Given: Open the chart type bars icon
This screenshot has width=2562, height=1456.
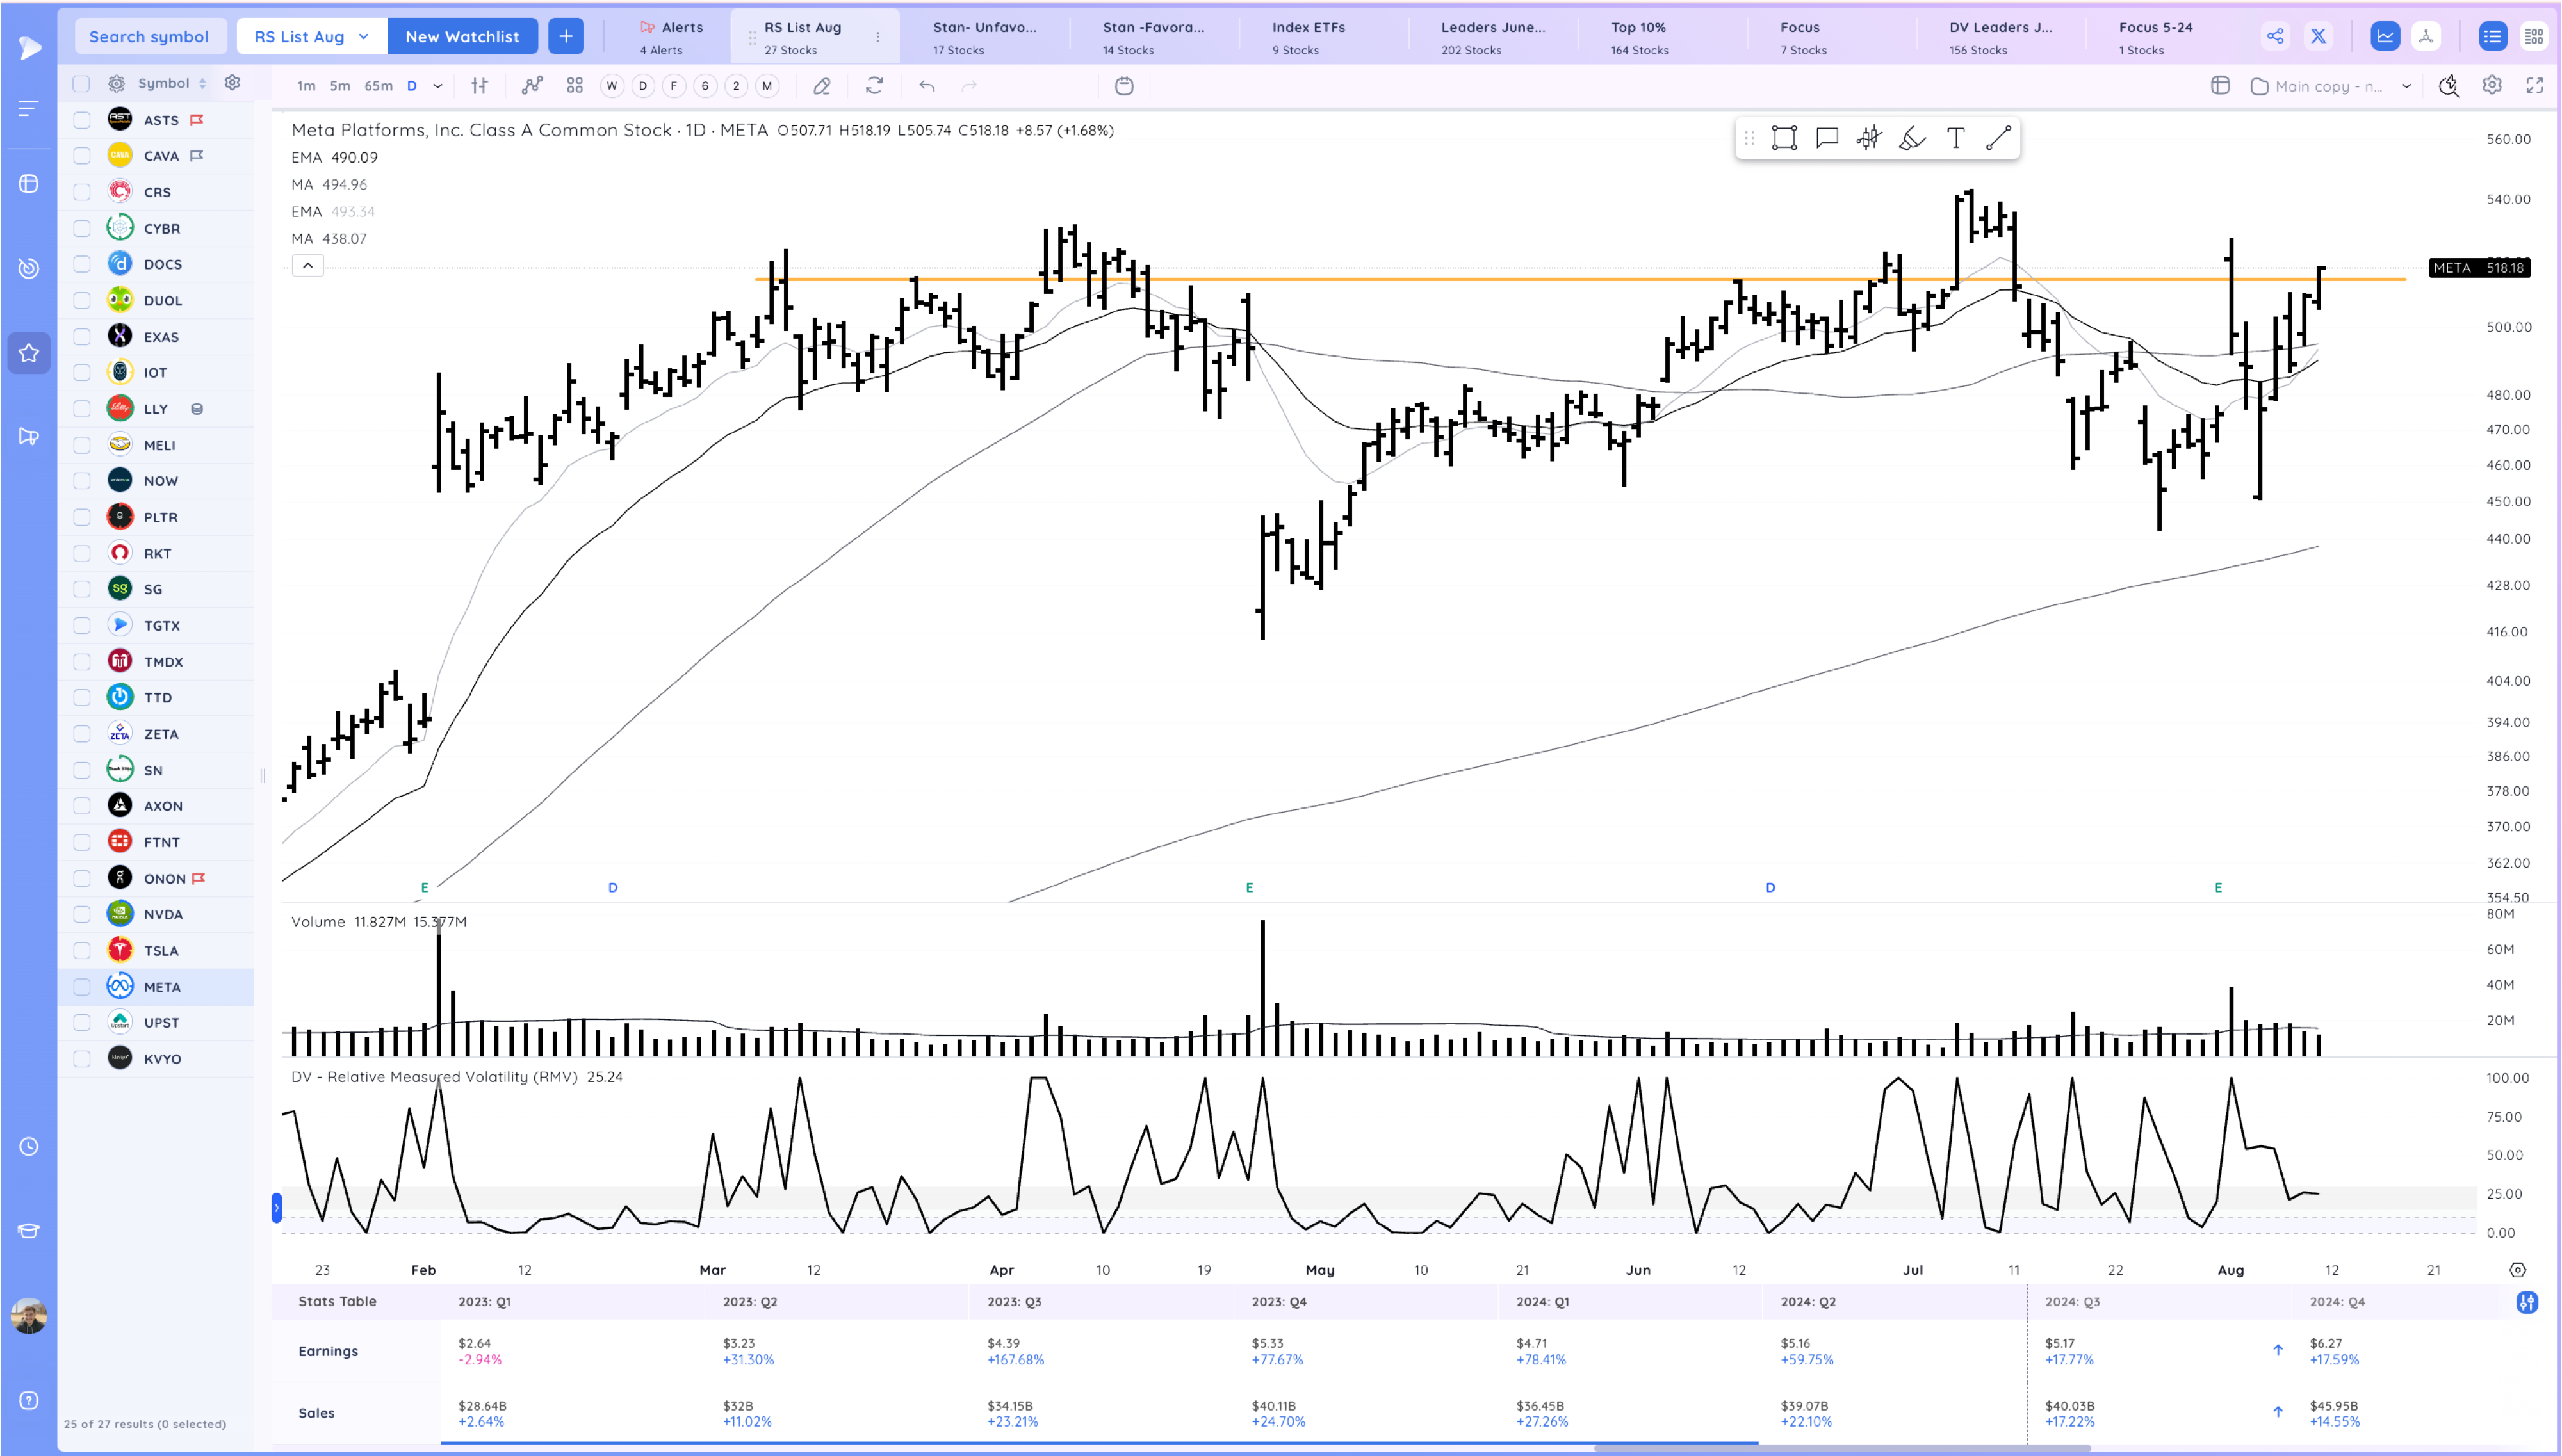Looking at the screenshot, I should tap(480, 86).
